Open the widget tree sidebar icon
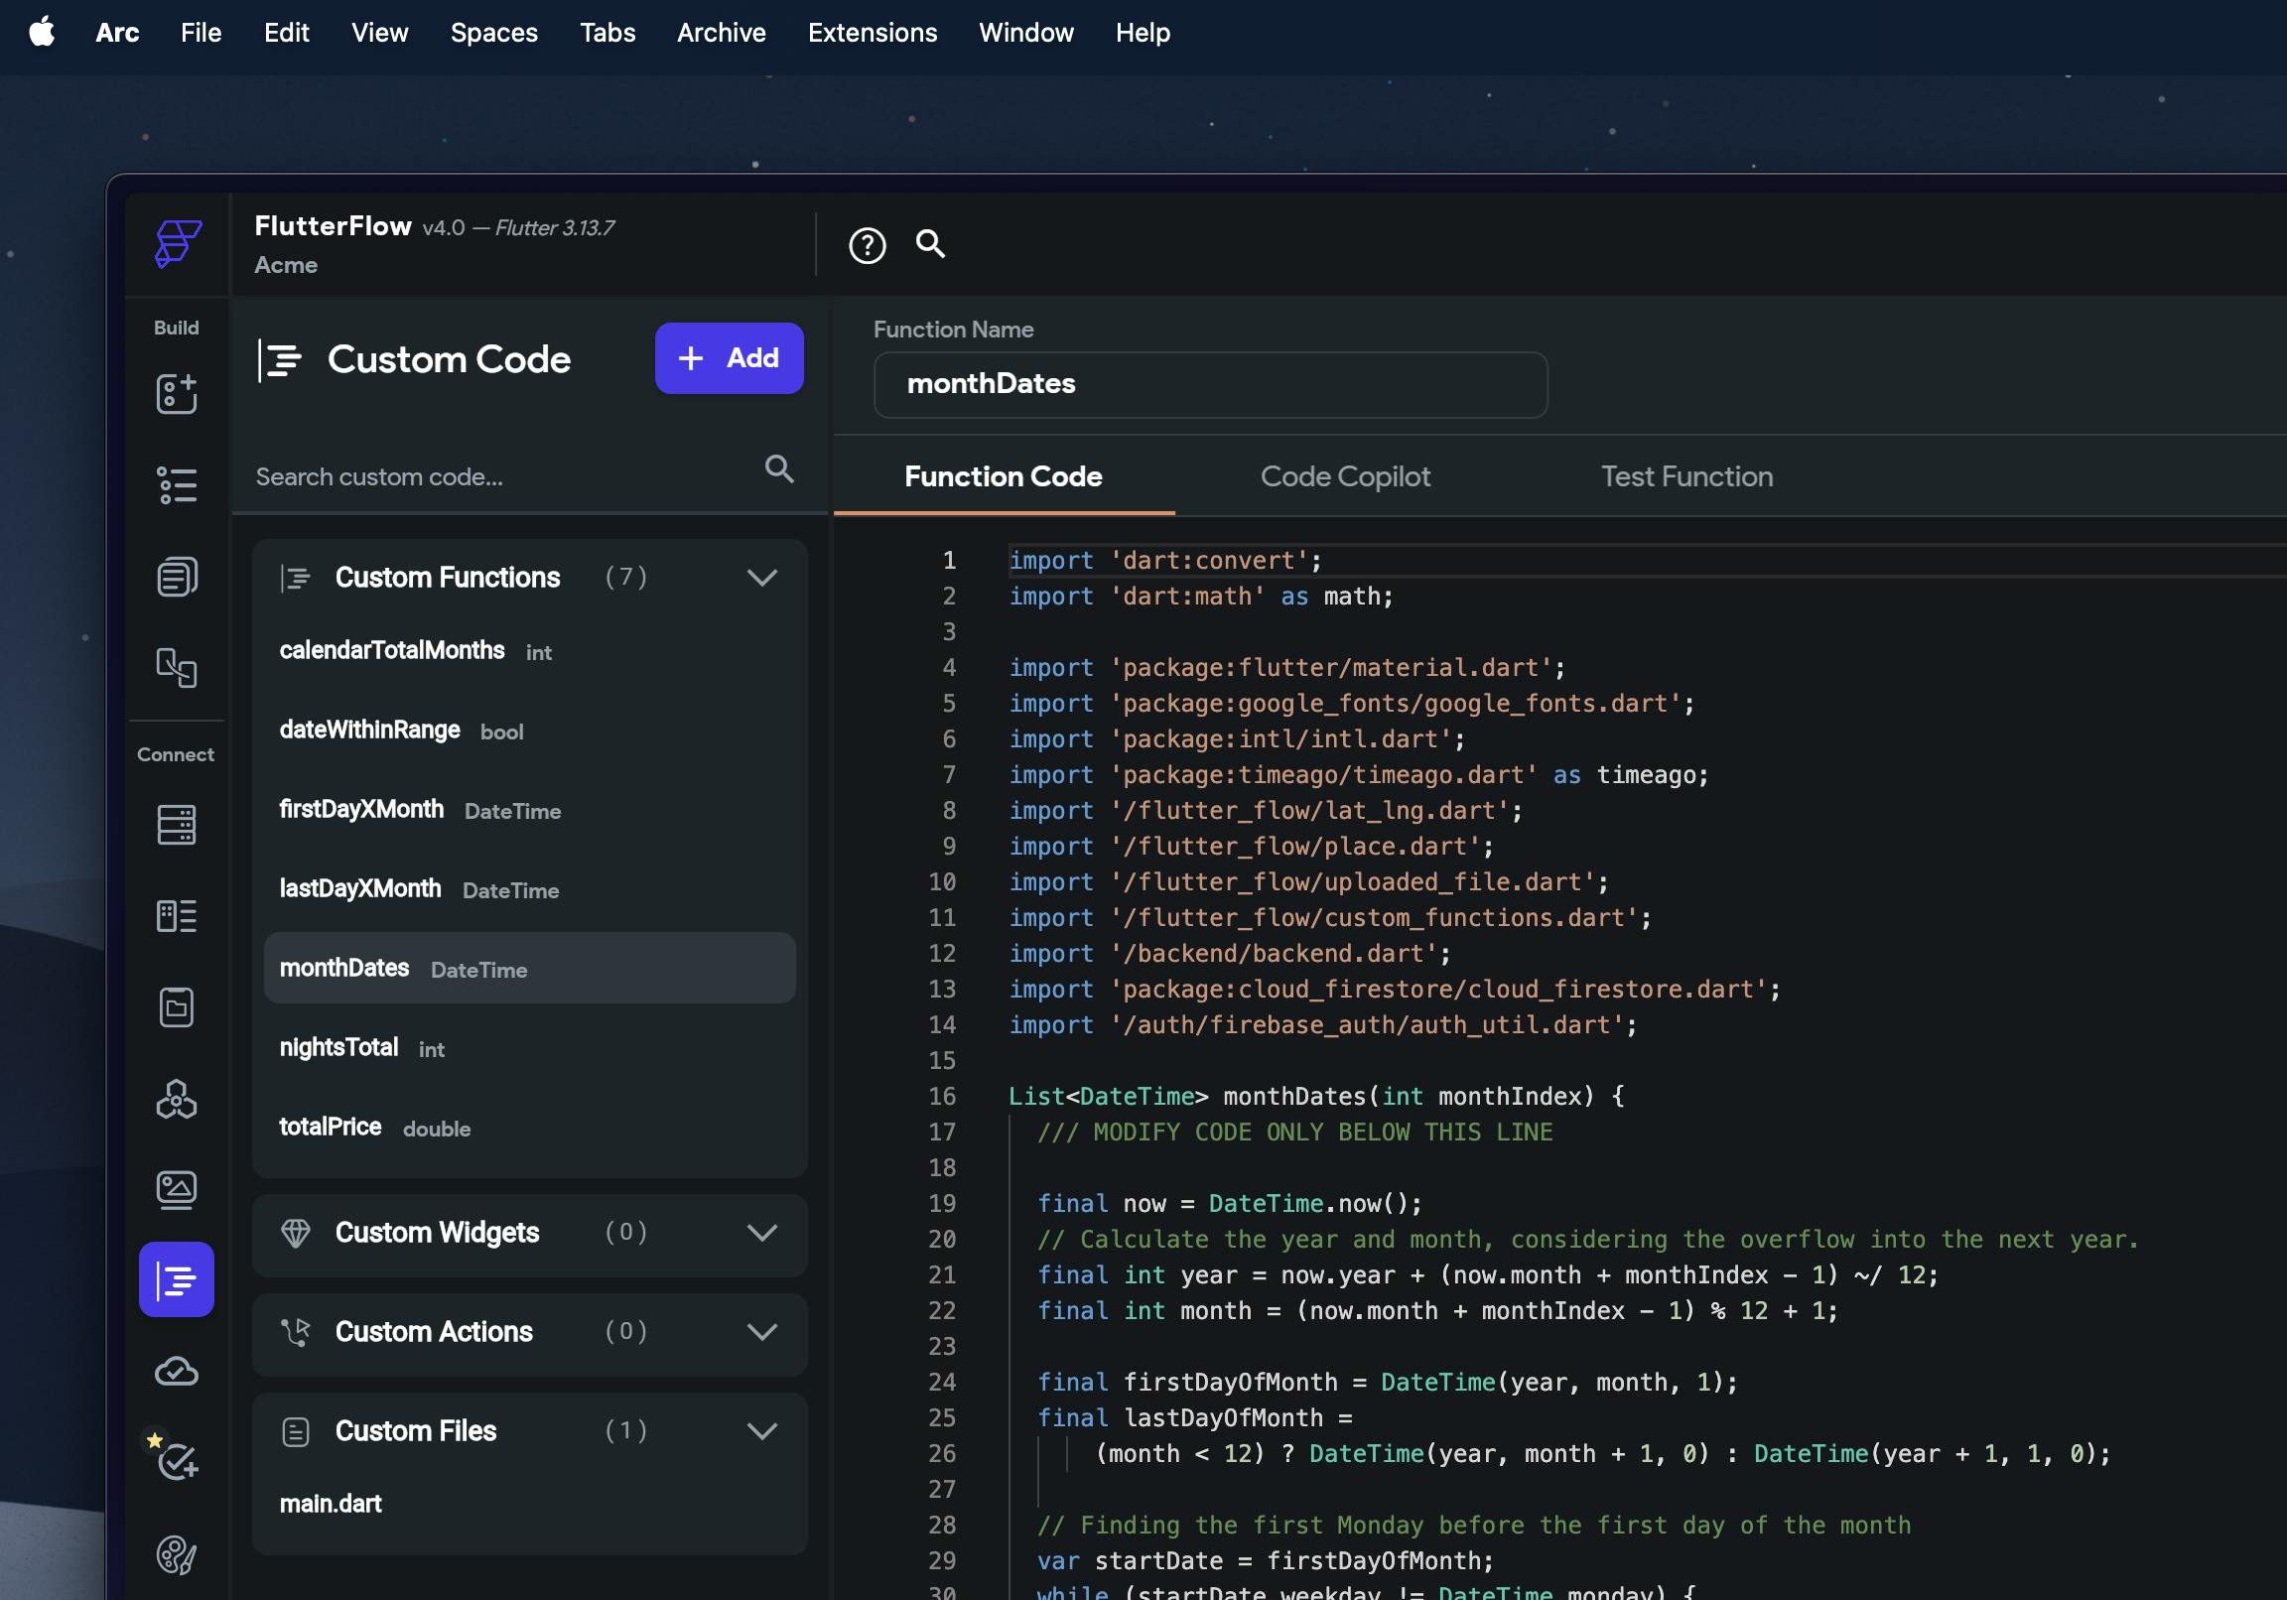This screenshot has height=1600, width=2287. point(177,485)
